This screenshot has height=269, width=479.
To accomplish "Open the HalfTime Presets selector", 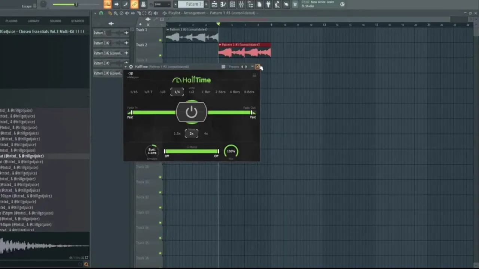I will click(x=234, y=67).
